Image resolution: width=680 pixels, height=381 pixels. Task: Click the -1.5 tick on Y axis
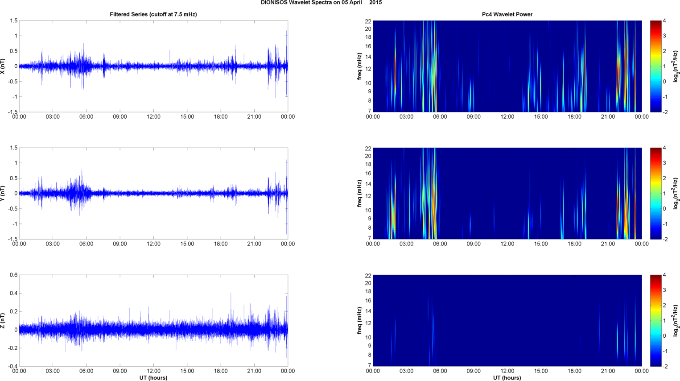pos(12,239)
